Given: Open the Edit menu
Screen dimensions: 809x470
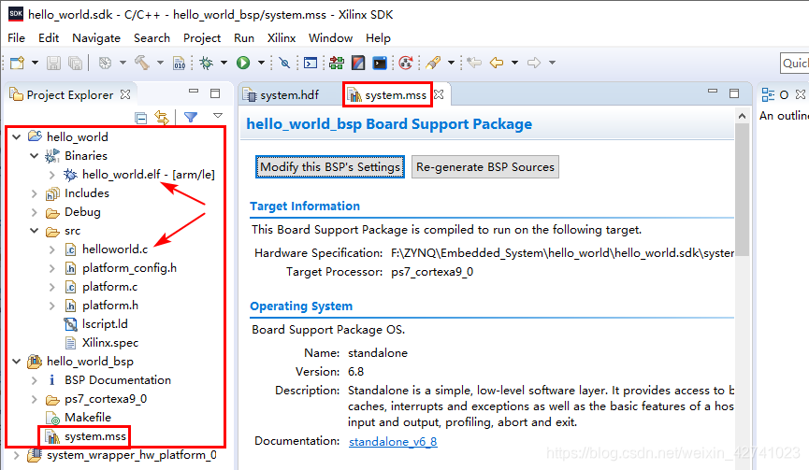Looking at the screenshot, I should coord(49,38).
